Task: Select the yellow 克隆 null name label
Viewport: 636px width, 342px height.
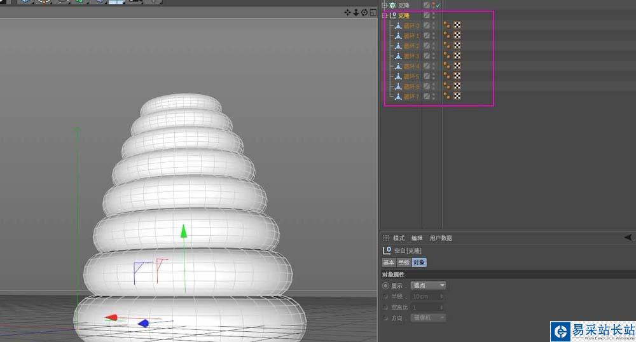Action: pos(404,15)
